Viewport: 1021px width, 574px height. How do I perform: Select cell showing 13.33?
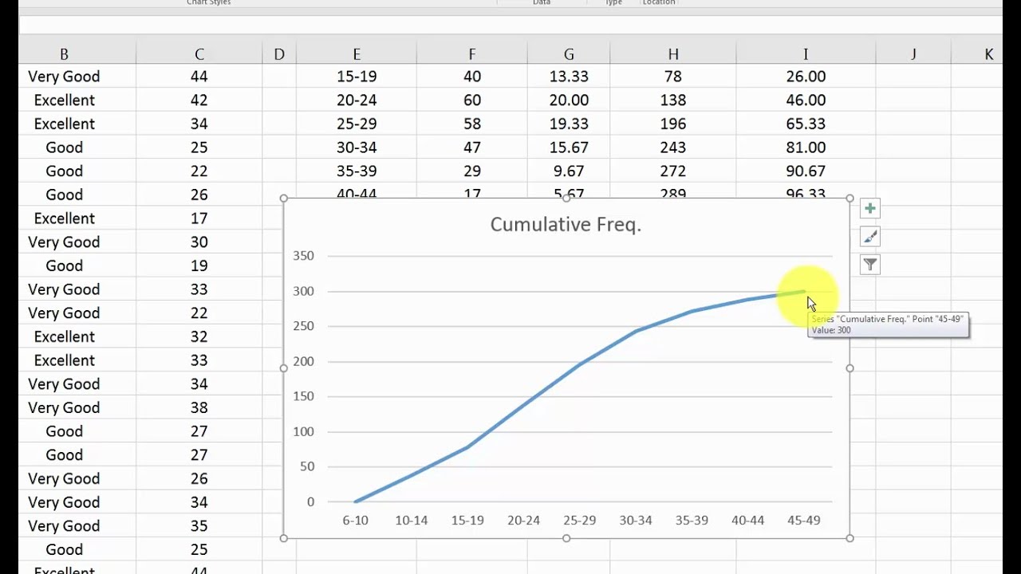click(x=569, y=77)
